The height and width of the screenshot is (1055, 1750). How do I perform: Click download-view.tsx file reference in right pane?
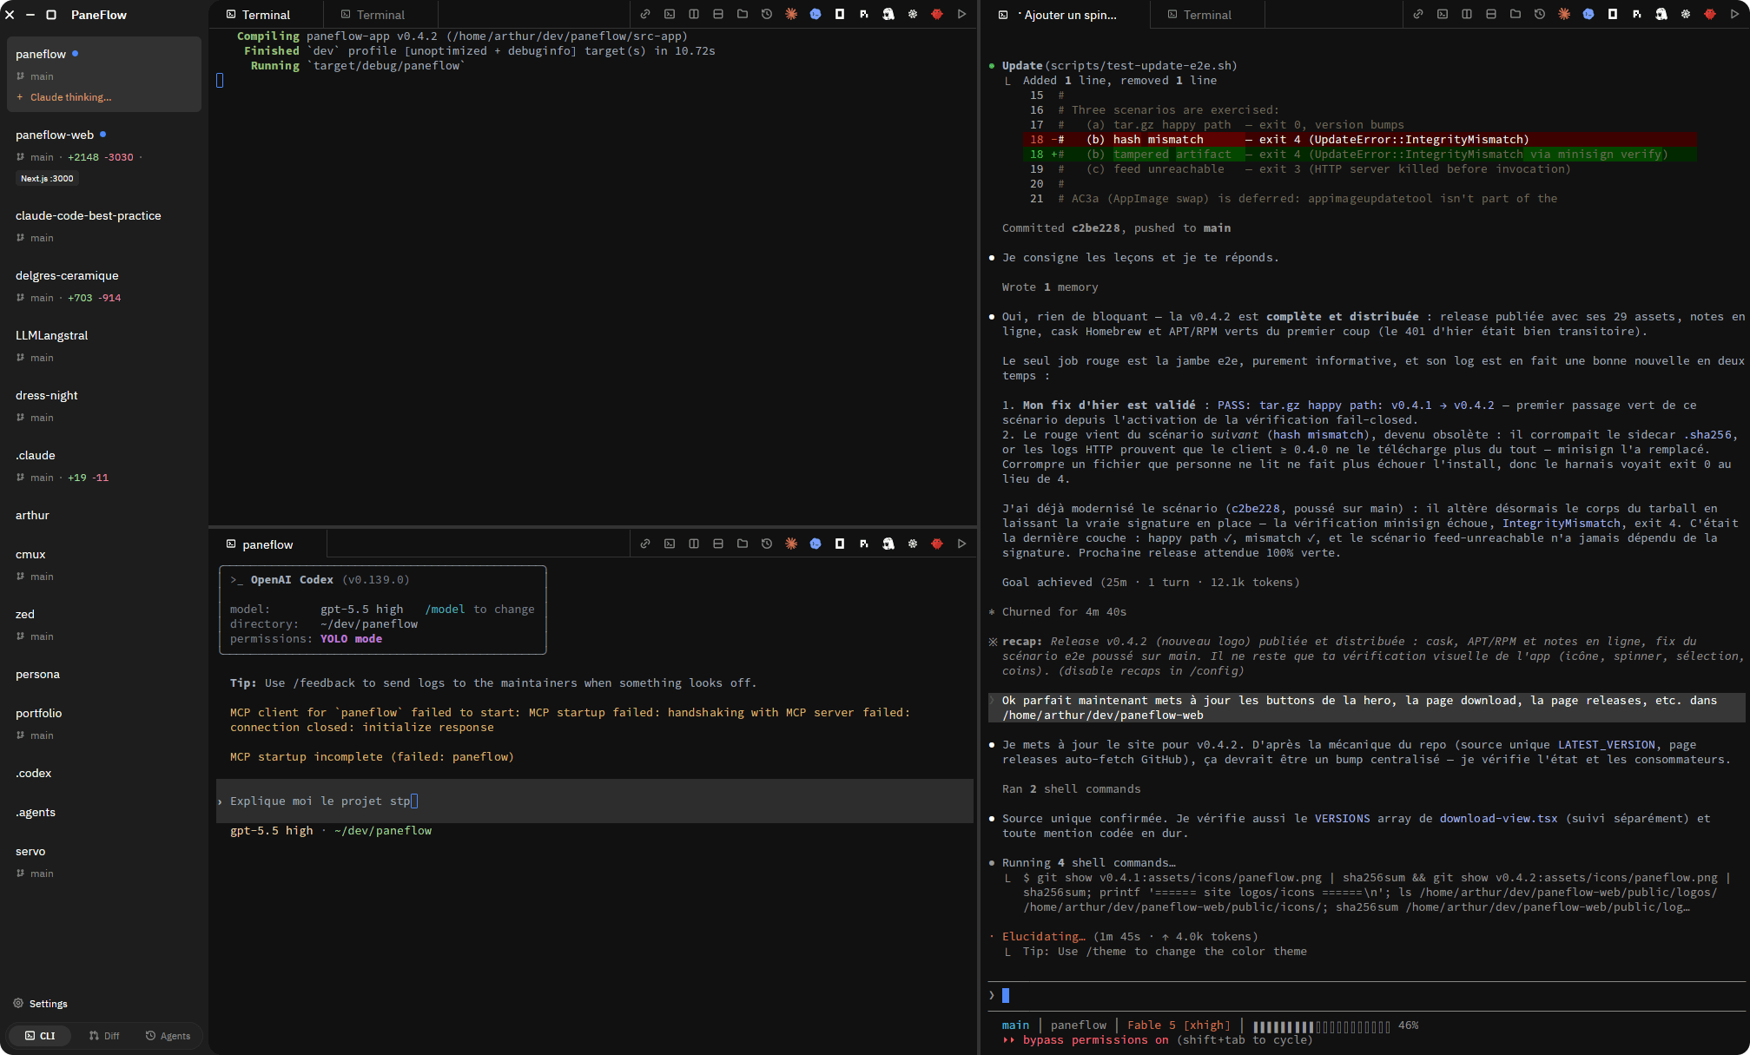tap(1498, 819)
